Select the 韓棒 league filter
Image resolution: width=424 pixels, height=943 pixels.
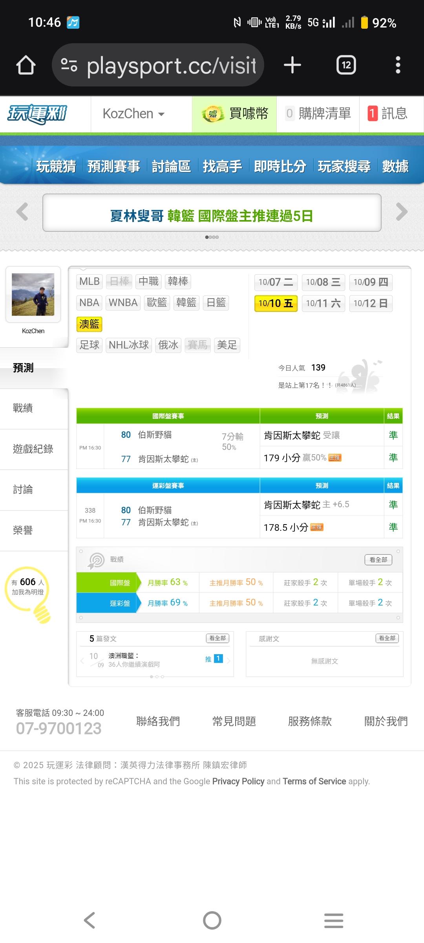[x=178, y=281]
